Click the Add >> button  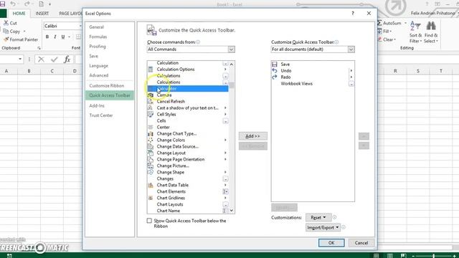click(x=253, y=136)
